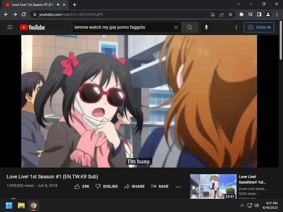The height and width of the screenshot is (212, 283).
Task: Close the Love Live! browser tab
Action: [64, 5]
